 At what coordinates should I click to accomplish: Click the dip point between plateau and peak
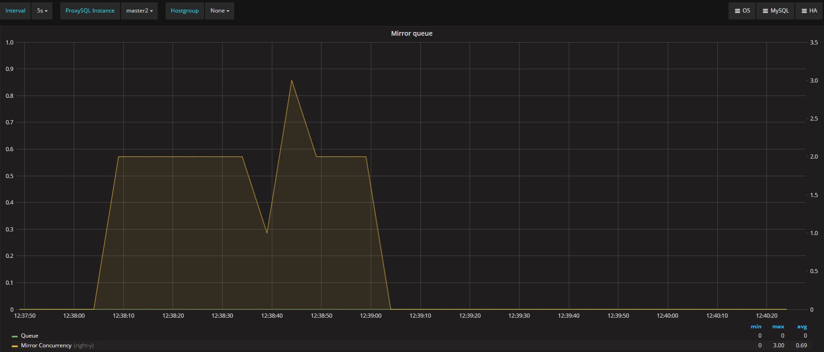(x=267, y=232)
